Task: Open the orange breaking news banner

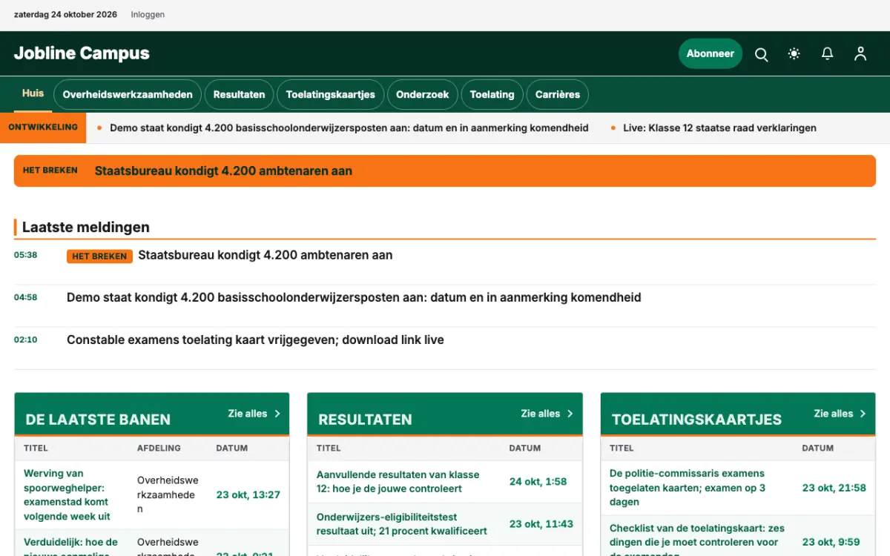Action: 445,171
